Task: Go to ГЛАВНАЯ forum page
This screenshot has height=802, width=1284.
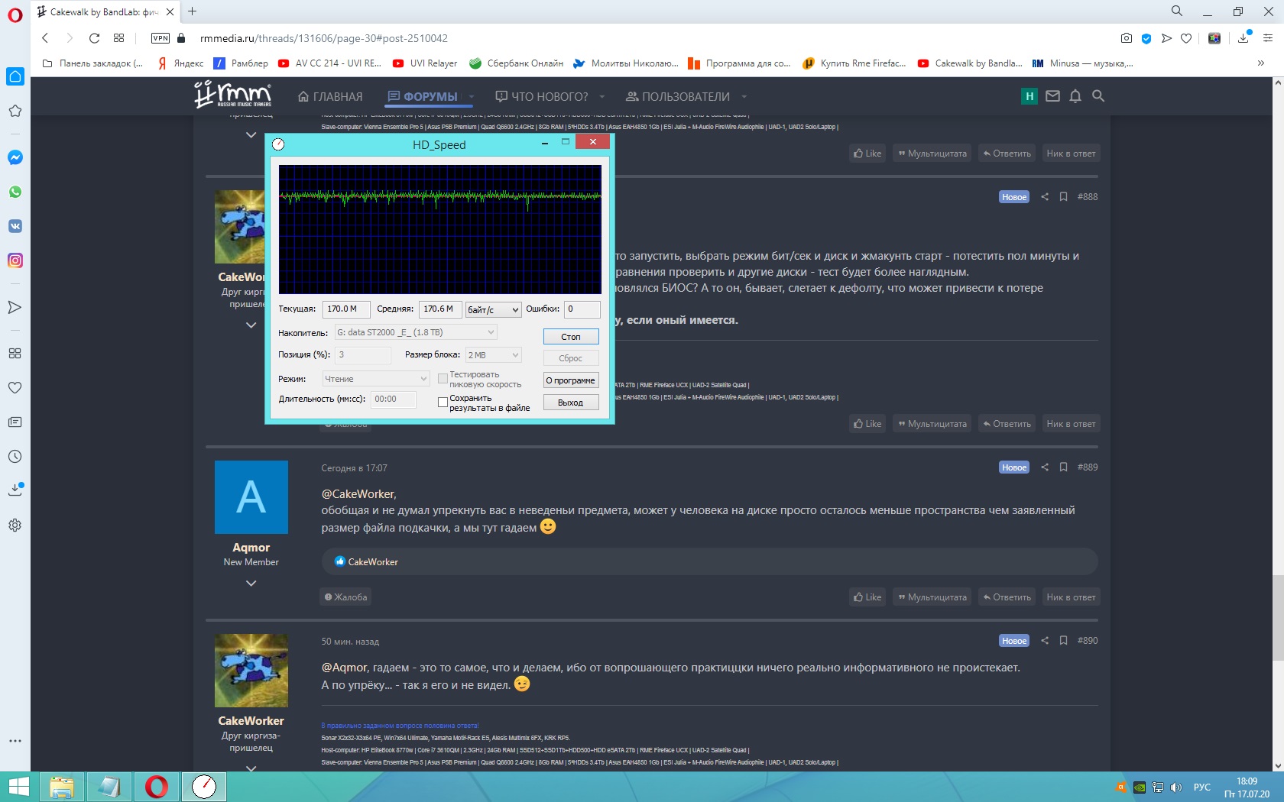Action: click(330, 97)
